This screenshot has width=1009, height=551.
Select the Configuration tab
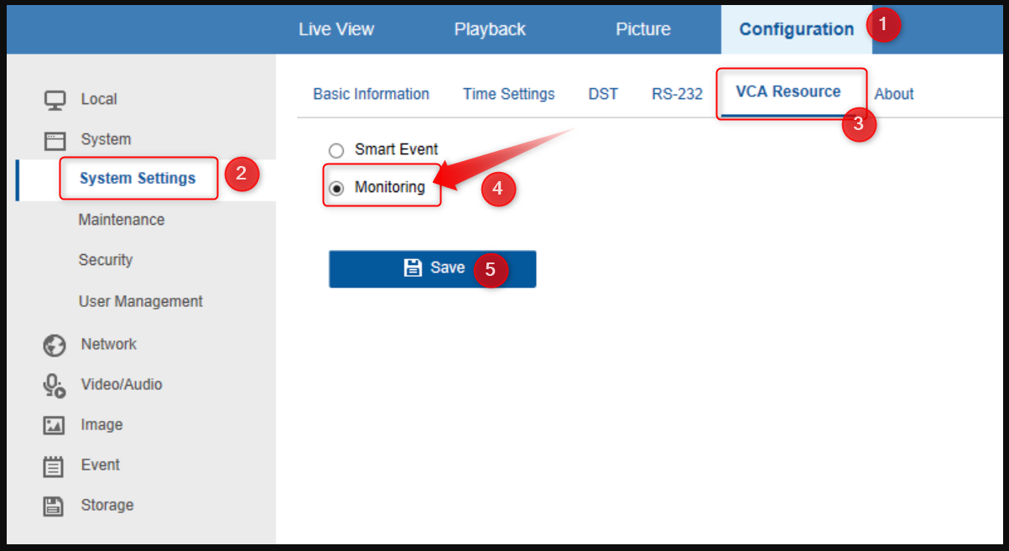[796, 29]
